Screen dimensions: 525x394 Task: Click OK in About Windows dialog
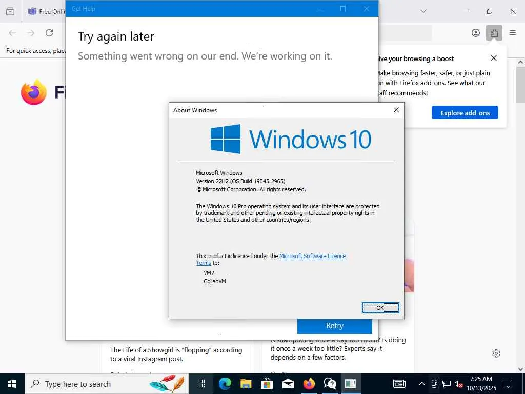click(x=380, y=308)
